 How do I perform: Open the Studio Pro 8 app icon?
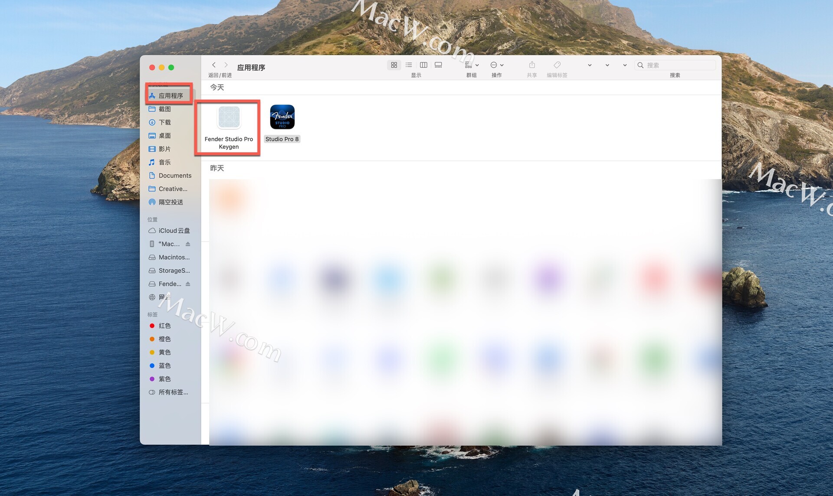[282, 117]
